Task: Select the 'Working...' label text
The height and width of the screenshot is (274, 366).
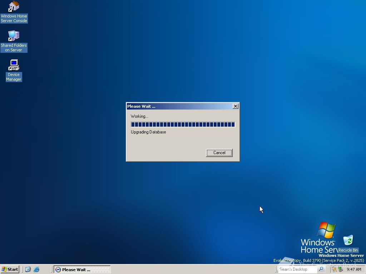Action: pyautogui.click(x=139, y=116)
